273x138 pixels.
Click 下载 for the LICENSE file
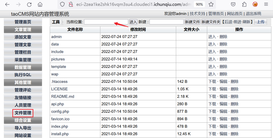212,89
